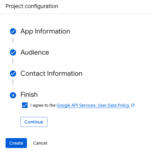
Task: Click the Audience step checkmark icon
Action: (x=13, y=52)
